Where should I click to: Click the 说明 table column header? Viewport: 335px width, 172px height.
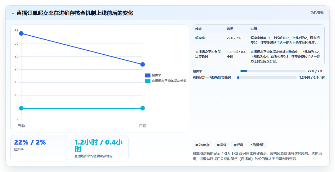[254, 29]
